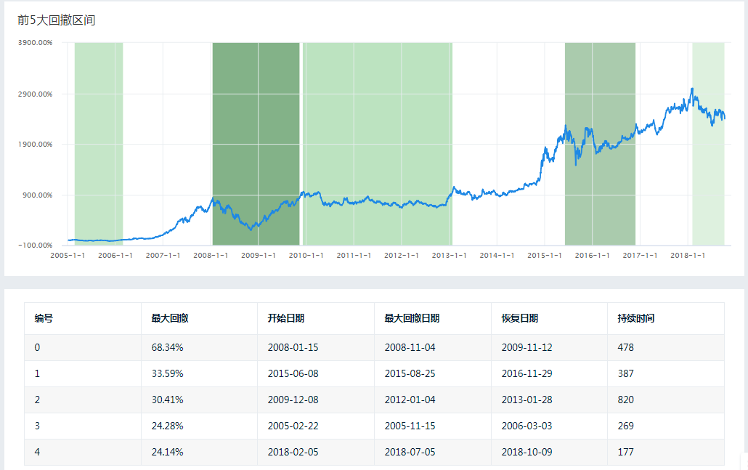
Task: Click duration value 478
Action: (625, 347)
